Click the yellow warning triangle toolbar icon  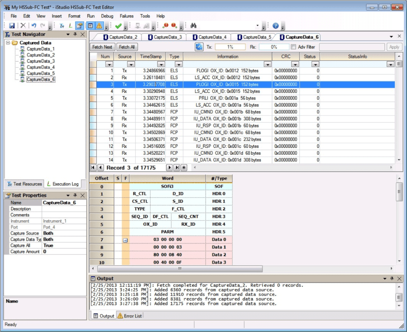click(x=99, y=26)
